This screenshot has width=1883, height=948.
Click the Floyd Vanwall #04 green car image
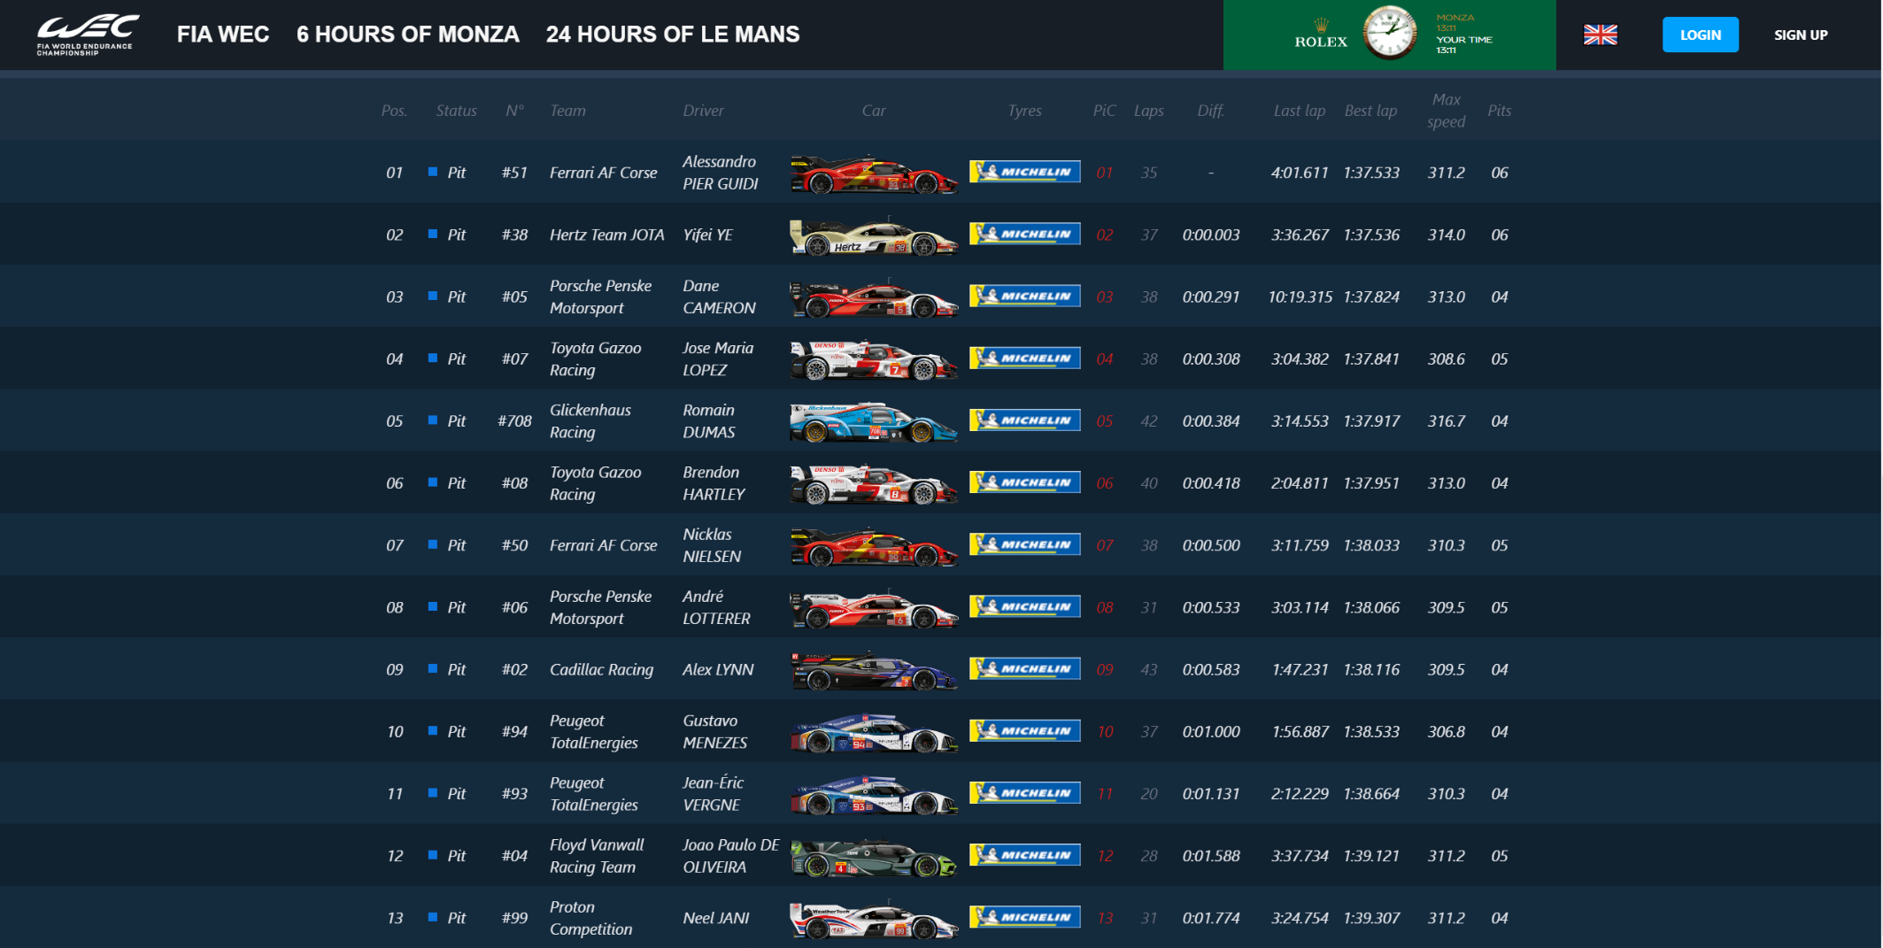coord(873,856)
